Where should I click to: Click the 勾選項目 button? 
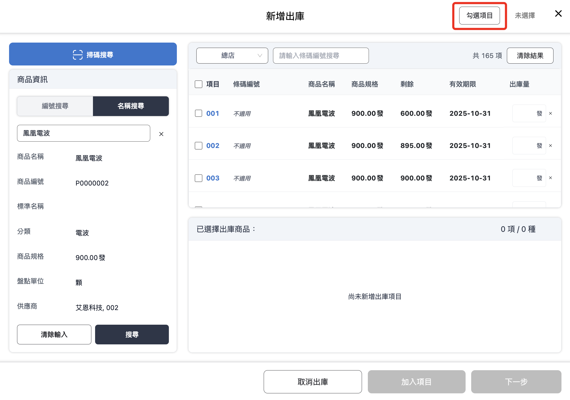(x=479, y=16)
